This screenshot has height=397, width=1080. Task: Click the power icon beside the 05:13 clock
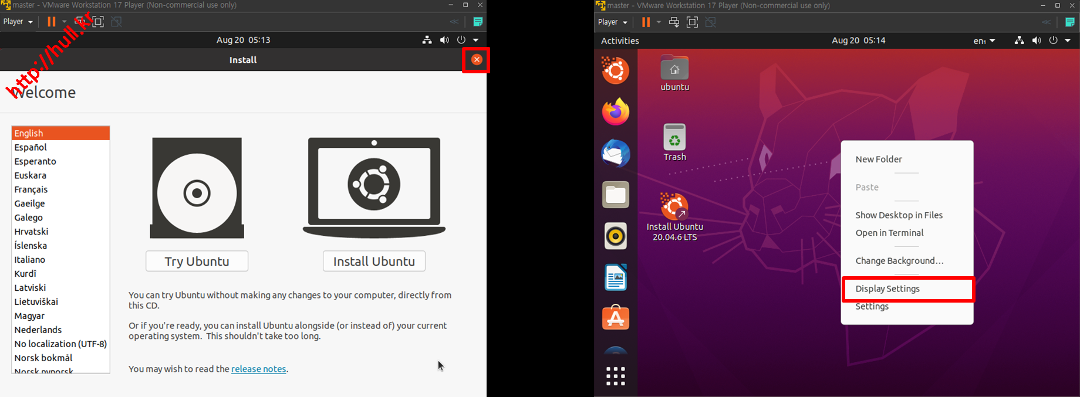pyautogui.click(x=461, y=40)
